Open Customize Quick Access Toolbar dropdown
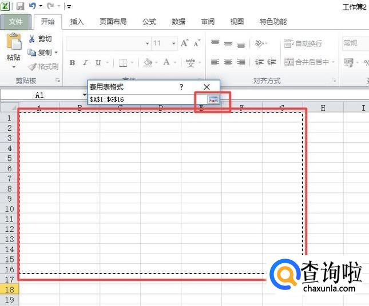 click(x=69, y=7)
